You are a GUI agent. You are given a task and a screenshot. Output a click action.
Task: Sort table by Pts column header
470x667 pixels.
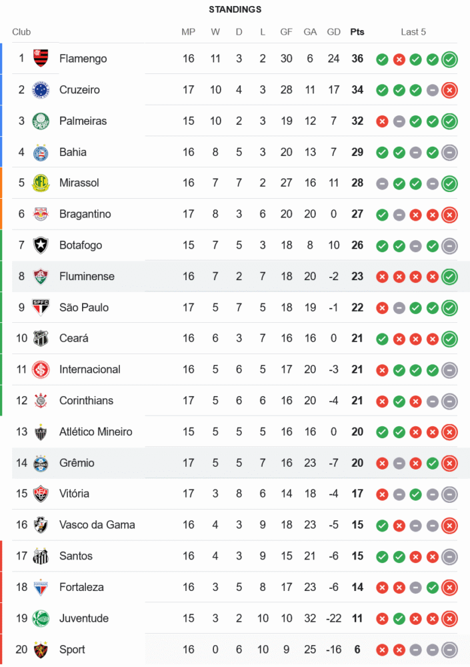click(x=357, y=32)
